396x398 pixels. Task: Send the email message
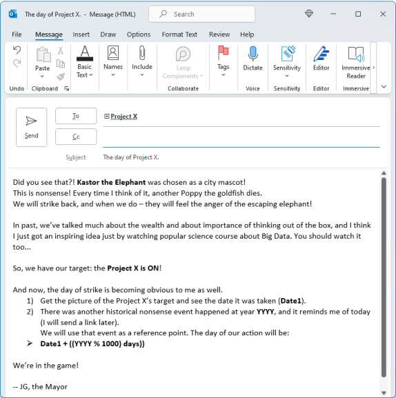[32, 127]
